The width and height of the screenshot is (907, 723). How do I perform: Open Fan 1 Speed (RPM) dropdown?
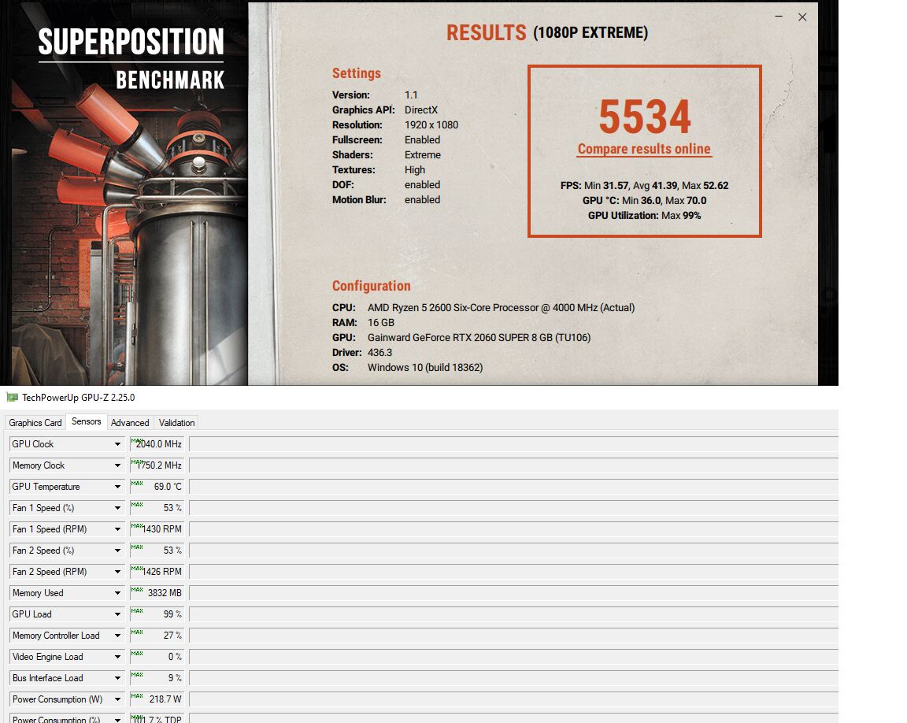pos(117,529)
